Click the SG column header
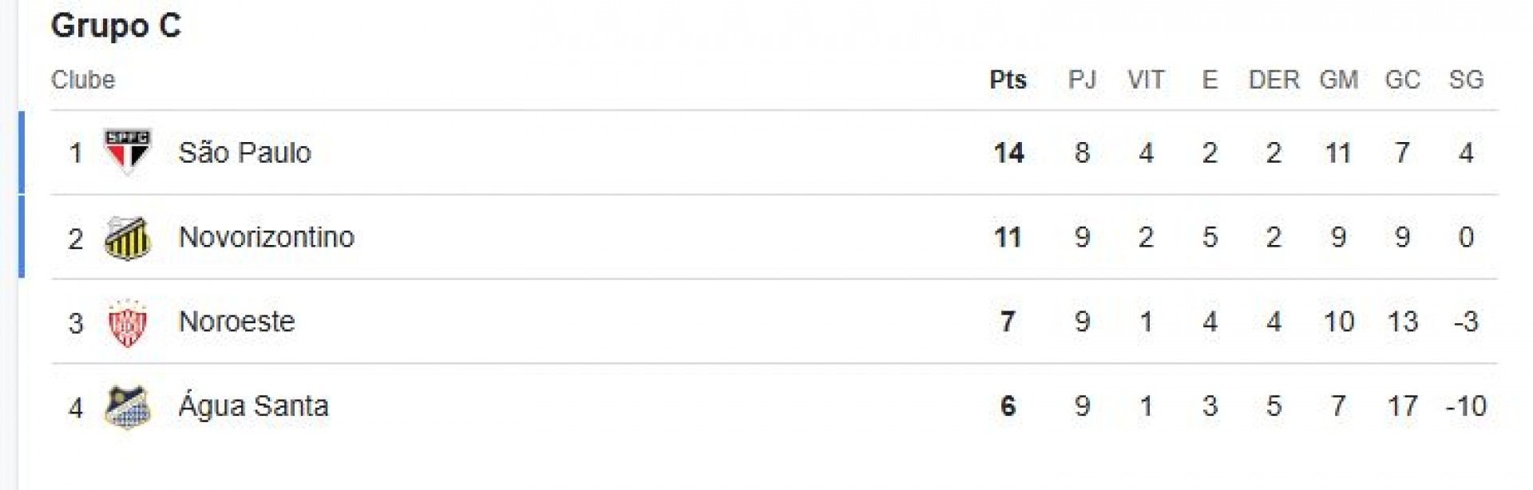Screen dimensions: 1533x490 click(x=1466, y=80)
